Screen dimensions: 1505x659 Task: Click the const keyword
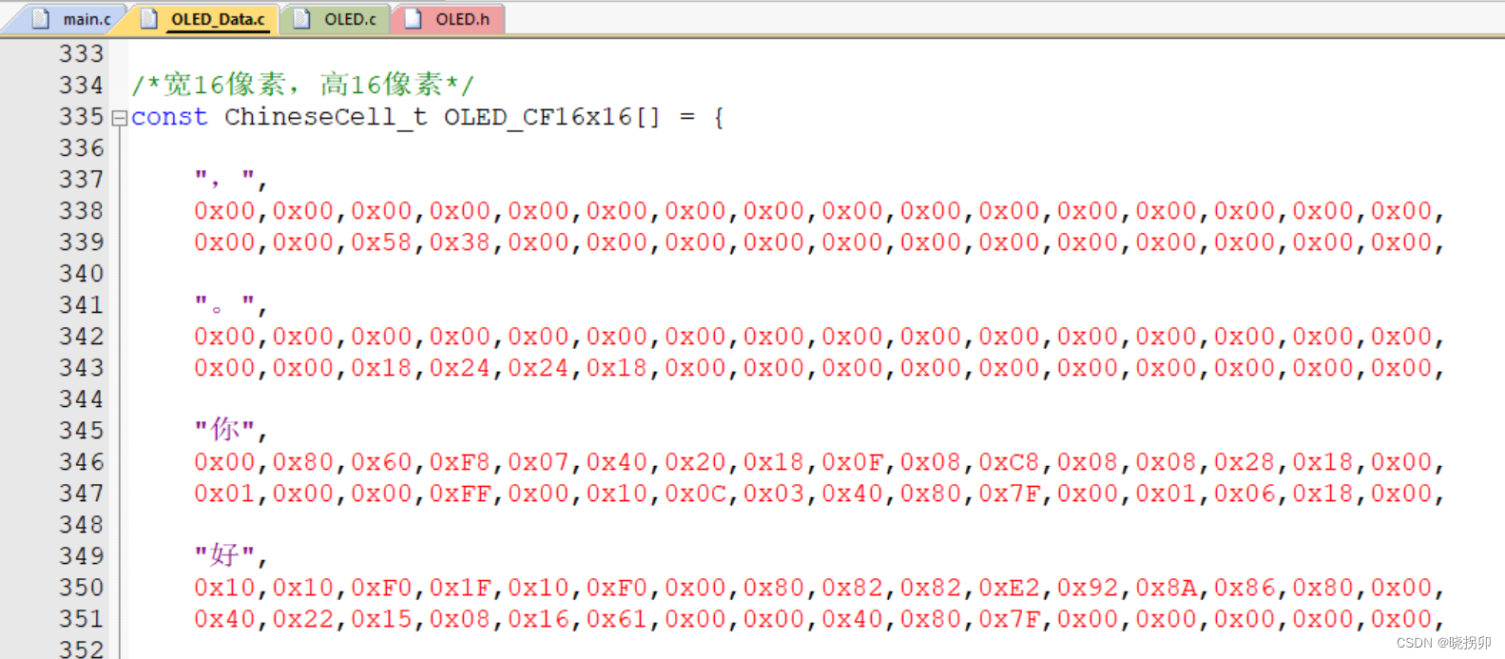(x=169, y=117)
